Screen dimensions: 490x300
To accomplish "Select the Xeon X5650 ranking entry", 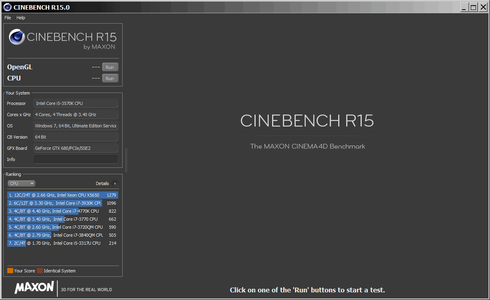I will point(63,195).
